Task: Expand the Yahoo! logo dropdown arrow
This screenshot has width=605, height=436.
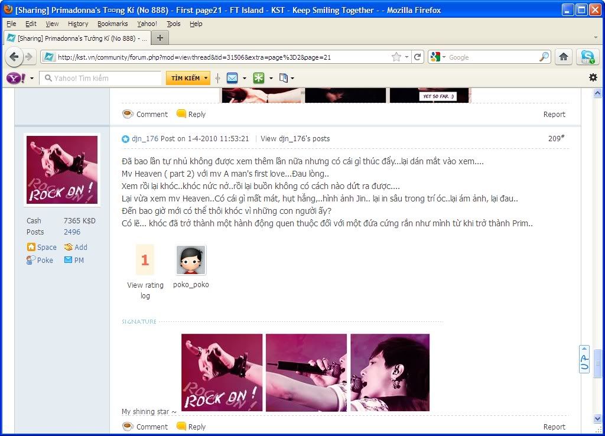Action: 32,79
